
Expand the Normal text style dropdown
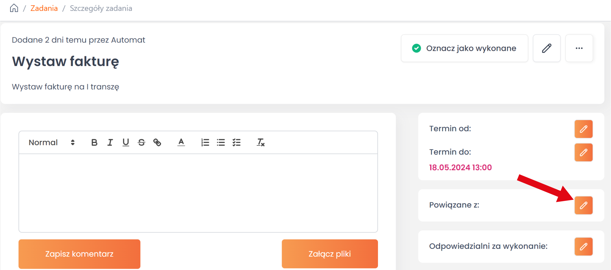click(x=52, y=142)
